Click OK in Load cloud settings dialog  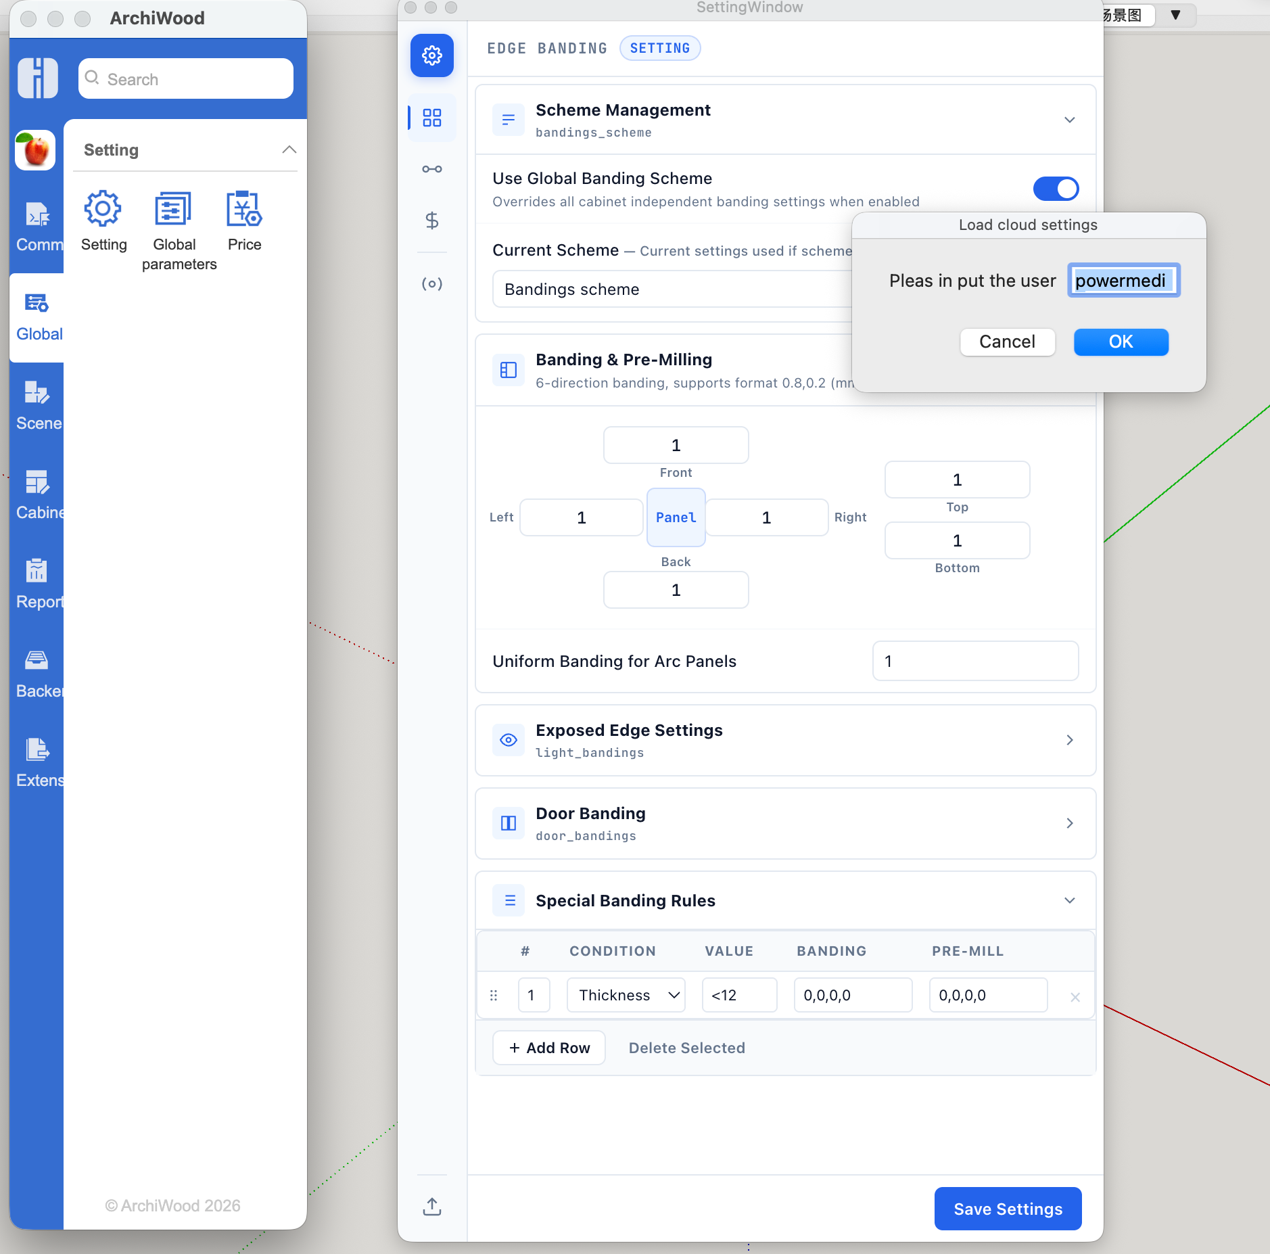pyautogui.click(x=1121, y=342)
